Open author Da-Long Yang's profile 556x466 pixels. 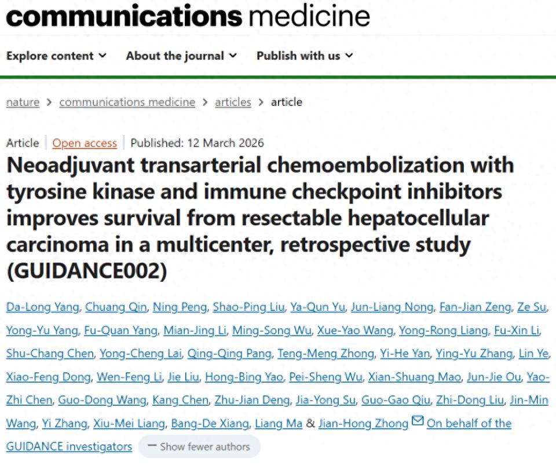point(42,307)
